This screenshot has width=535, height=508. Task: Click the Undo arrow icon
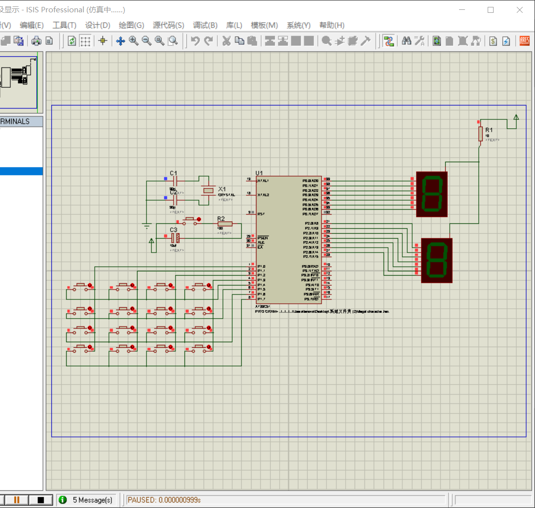195,41
